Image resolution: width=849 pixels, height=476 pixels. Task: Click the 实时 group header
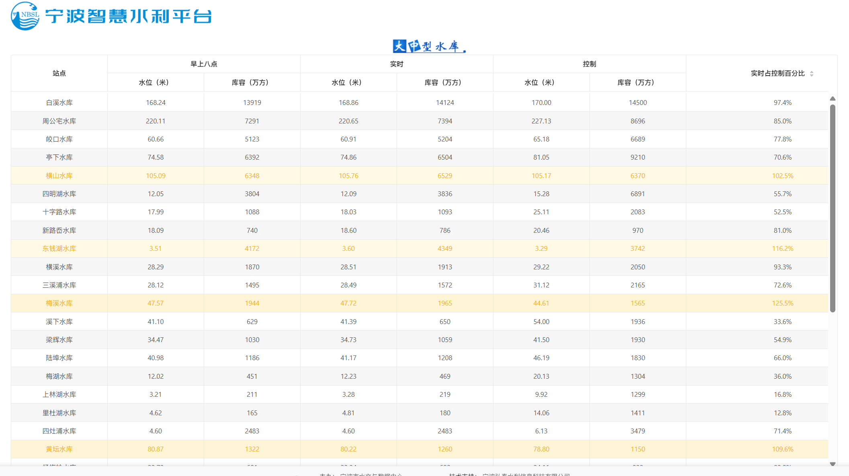pyautogui.click(x=397, y=64)
